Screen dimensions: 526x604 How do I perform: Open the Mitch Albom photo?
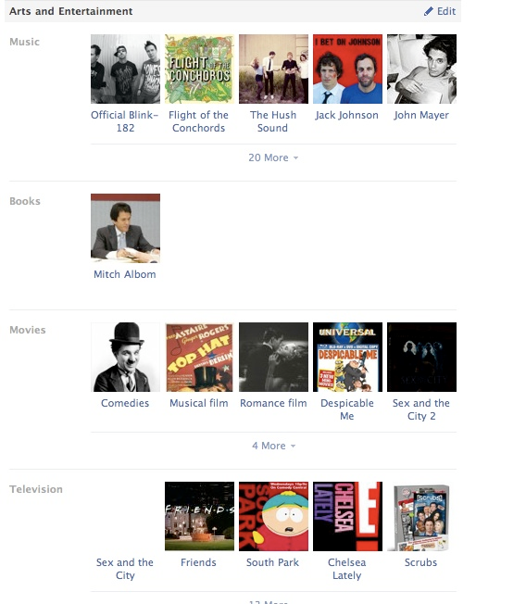[125, 229]
